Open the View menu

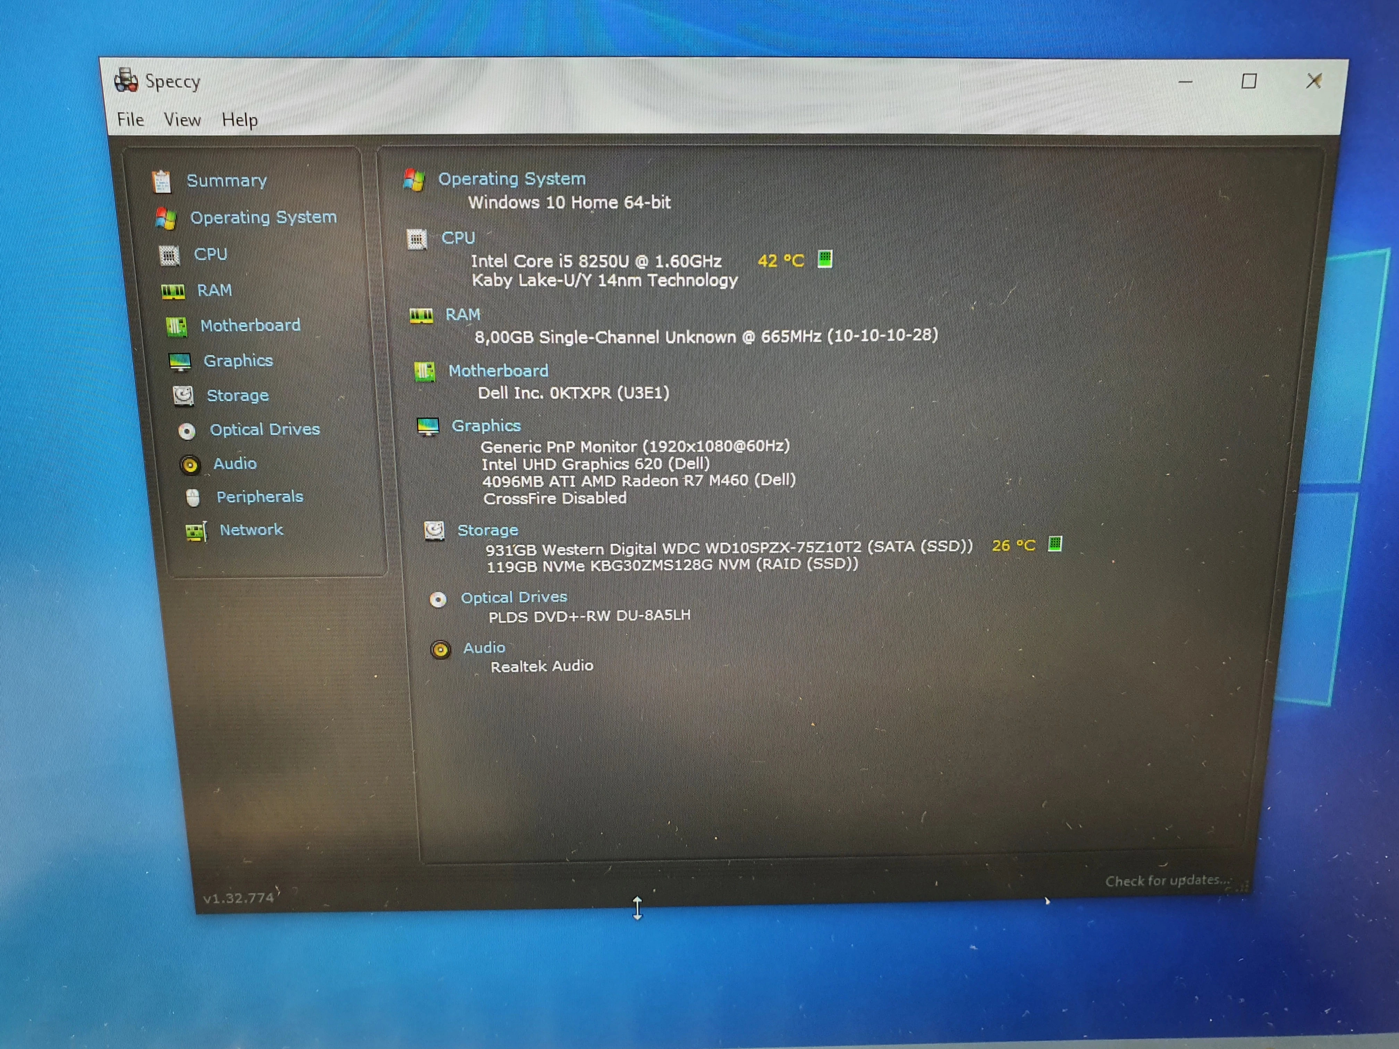[182, 120]
